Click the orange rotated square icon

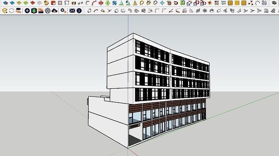(210, 3)
